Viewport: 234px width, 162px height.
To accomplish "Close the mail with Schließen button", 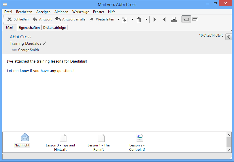I will click(x=18, y=19).
